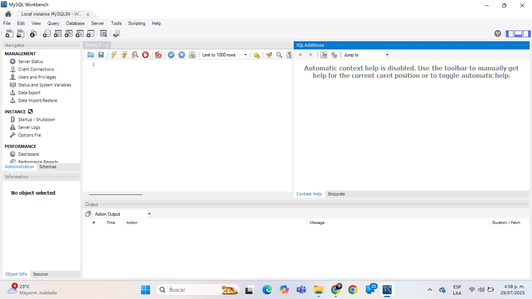
Task: Create a new SQL tab for queries
Action: pyautogui.click(x=9, y=34)
